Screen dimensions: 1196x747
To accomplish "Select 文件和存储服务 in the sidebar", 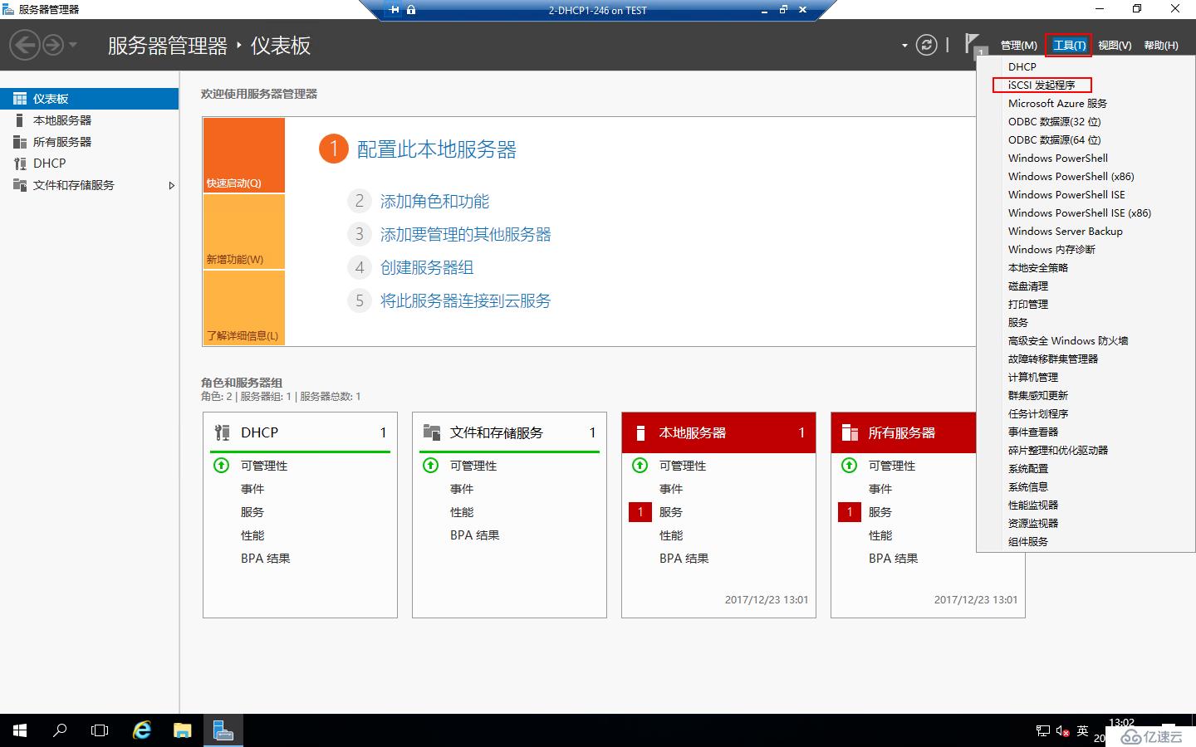I will coord(90,185).
